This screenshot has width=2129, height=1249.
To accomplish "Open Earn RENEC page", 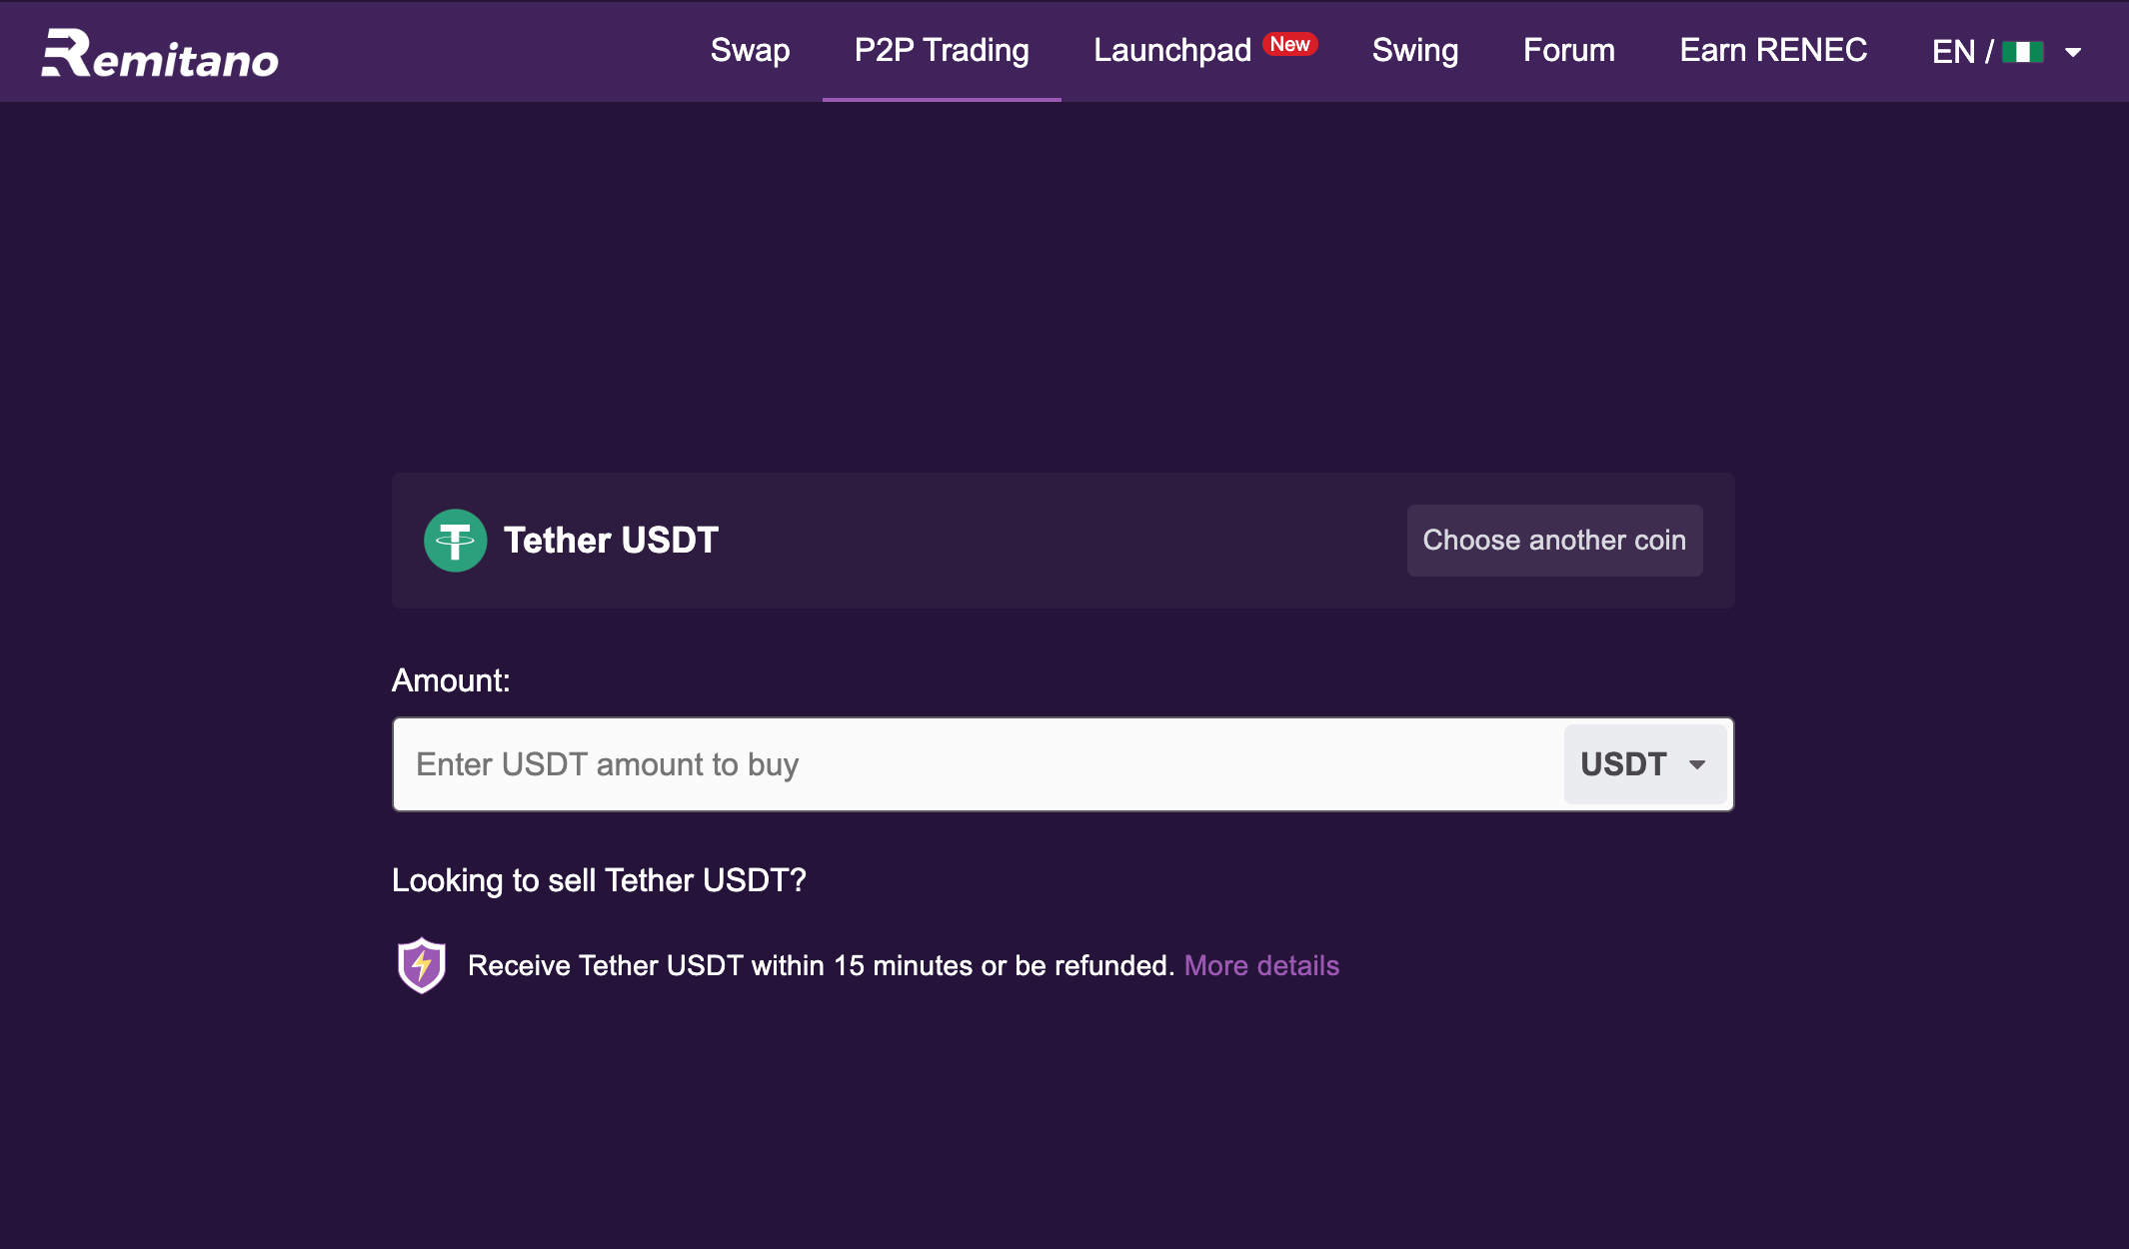I will coord(1773,50).
